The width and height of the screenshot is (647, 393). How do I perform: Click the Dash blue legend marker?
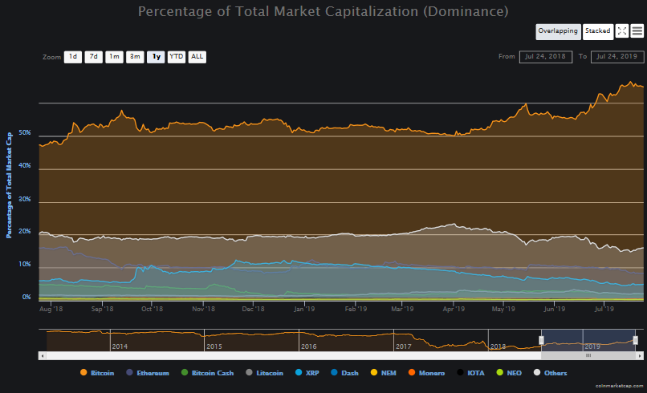click(334, 372)
